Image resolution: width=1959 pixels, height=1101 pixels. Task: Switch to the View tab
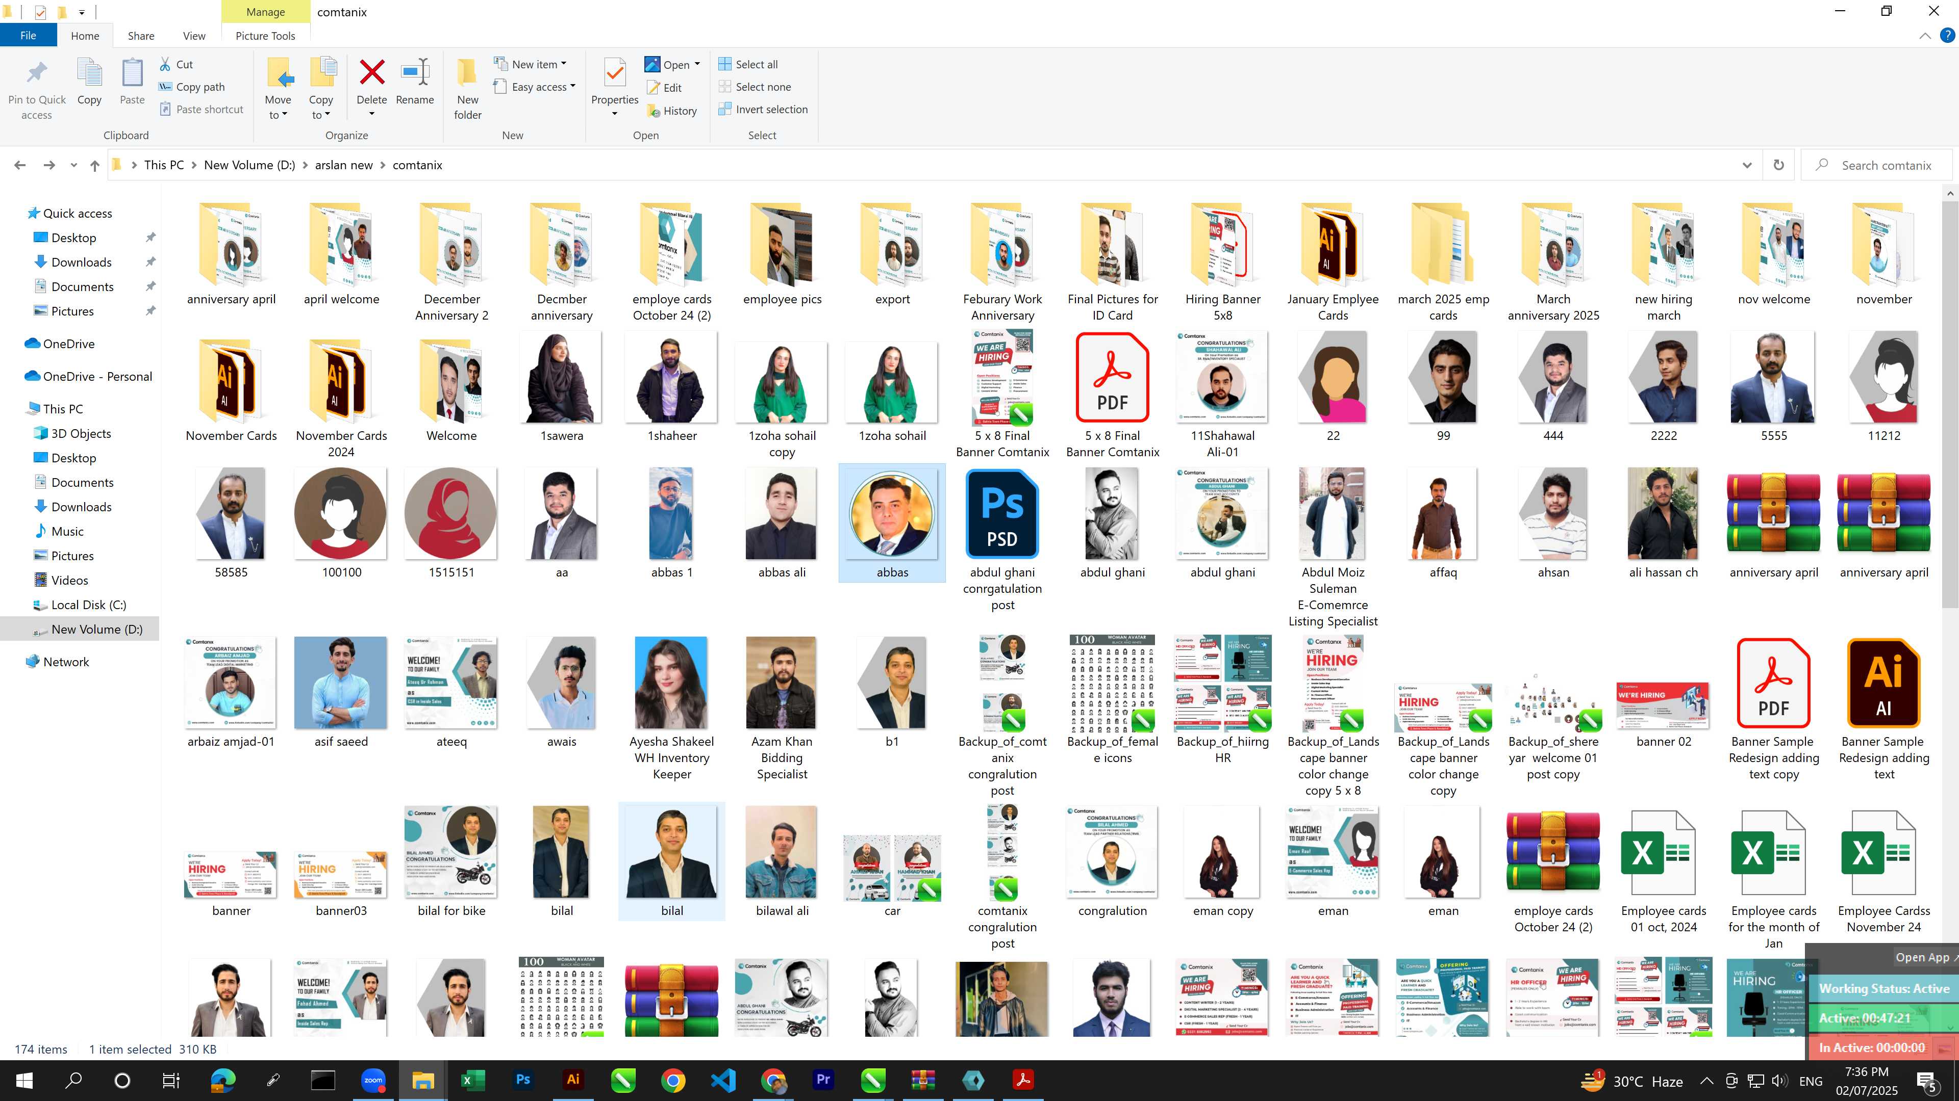pos(194,36)
